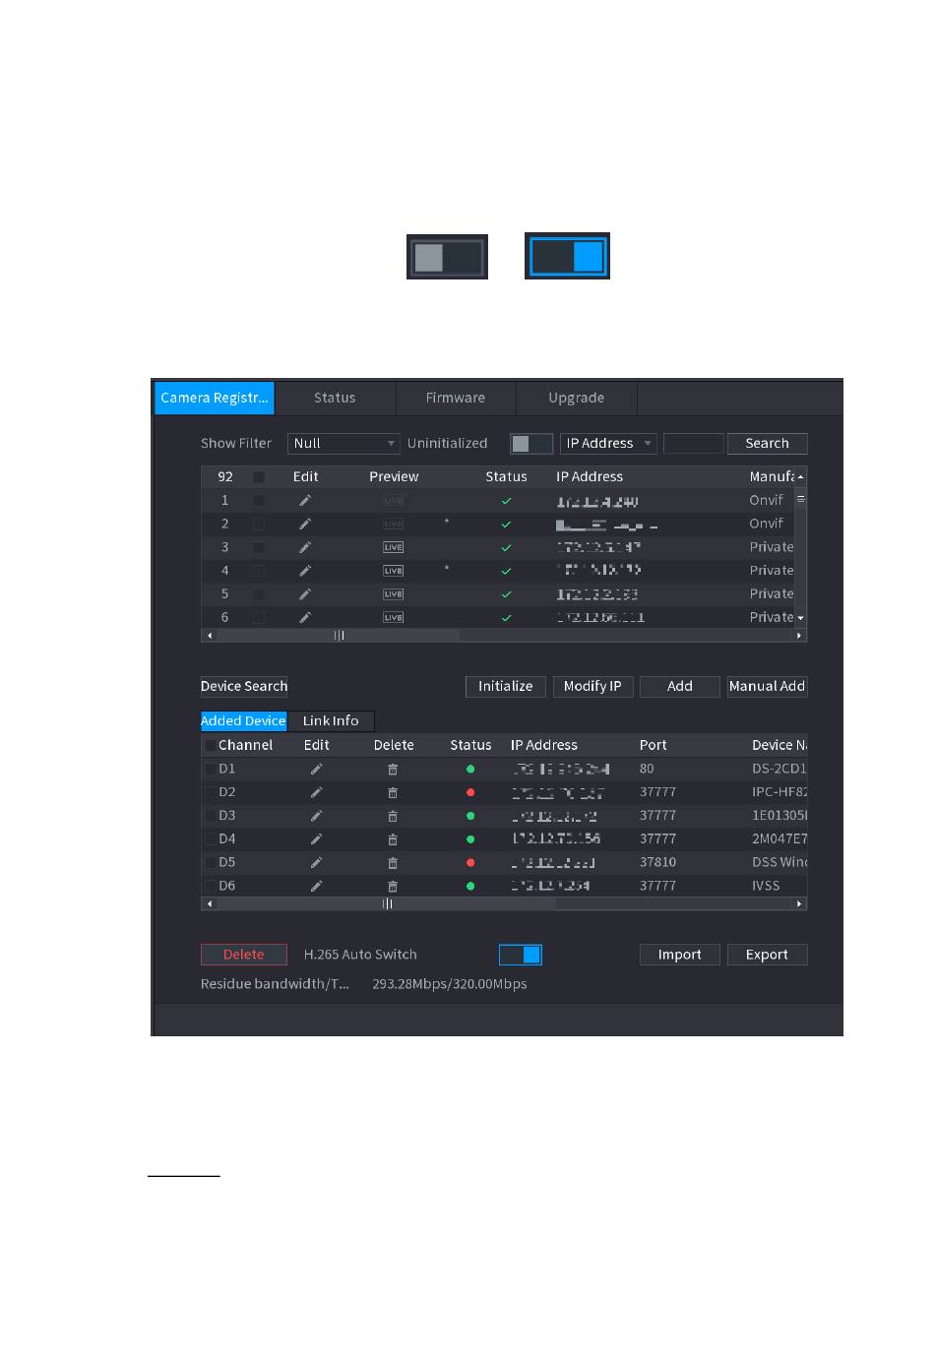Delete channel D4 with trash icon
This screenshot has height=1365, width=935.
coord(393,839)
